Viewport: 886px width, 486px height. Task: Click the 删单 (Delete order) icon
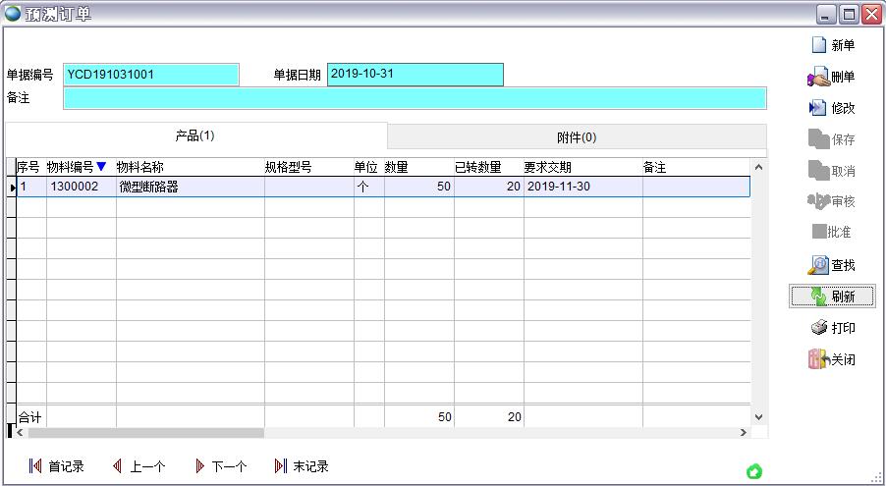[818, 77]
